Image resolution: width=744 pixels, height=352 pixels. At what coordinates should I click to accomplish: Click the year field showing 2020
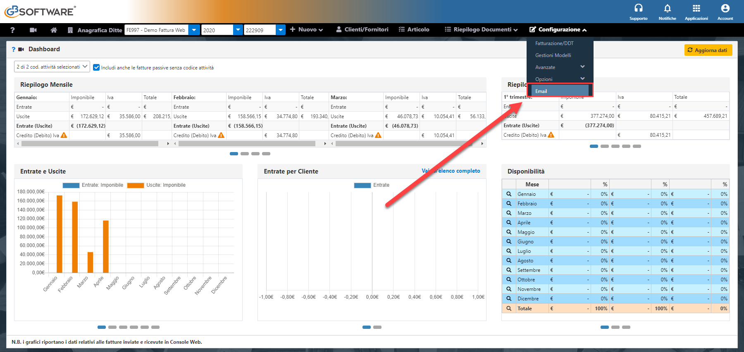pos(217,30)
